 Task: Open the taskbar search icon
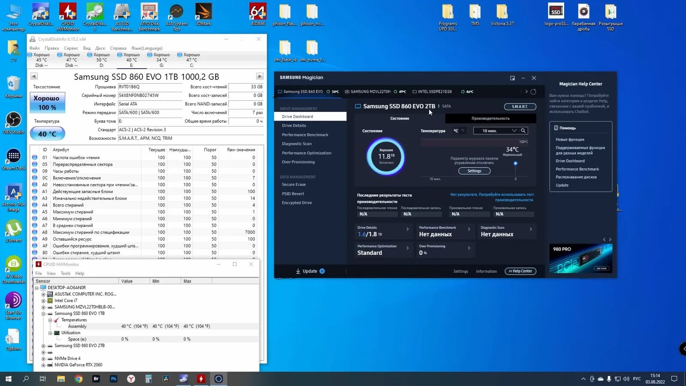click(x=26, y=379)
